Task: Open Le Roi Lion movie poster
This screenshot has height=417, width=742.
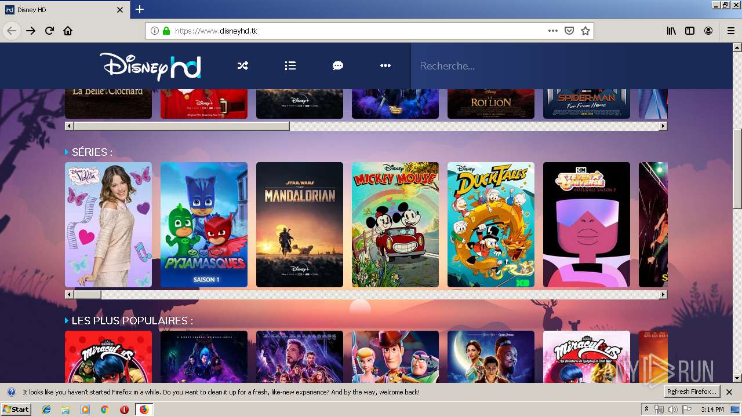Action: coord(491,104)
